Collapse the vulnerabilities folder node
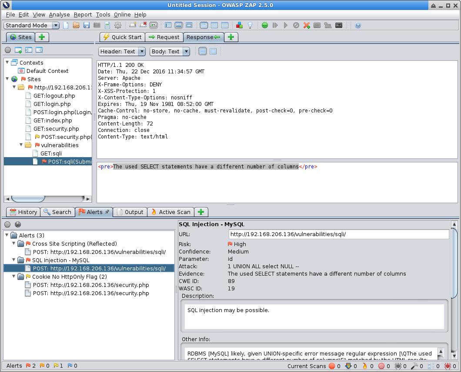 pyautogui.click(x=21, y=145)
